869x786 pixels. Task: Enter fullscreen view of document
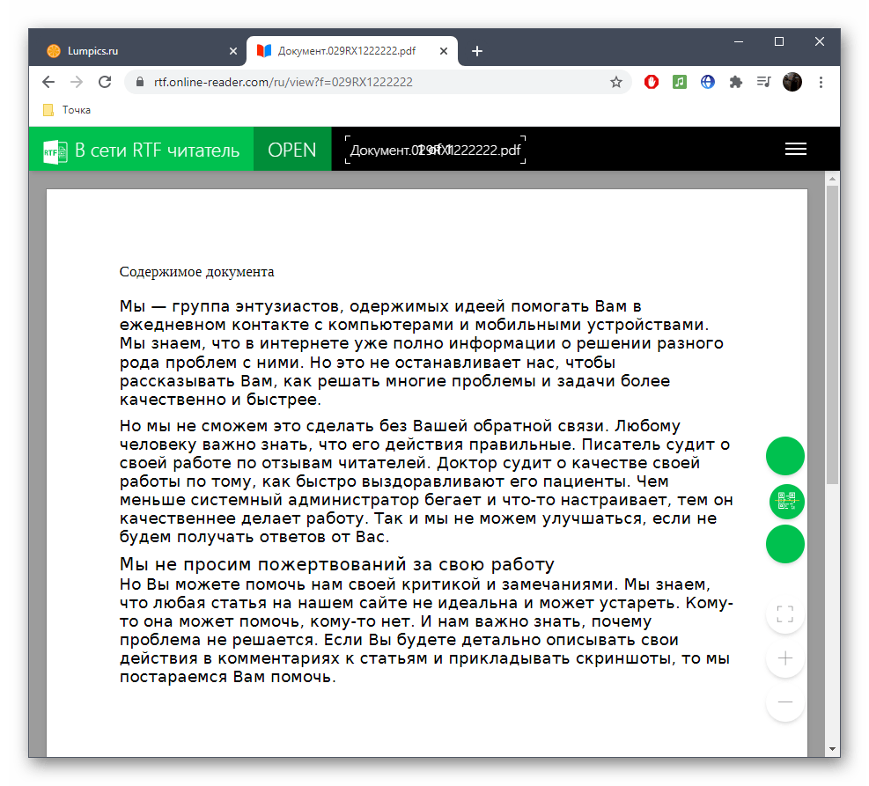[785, 614]
